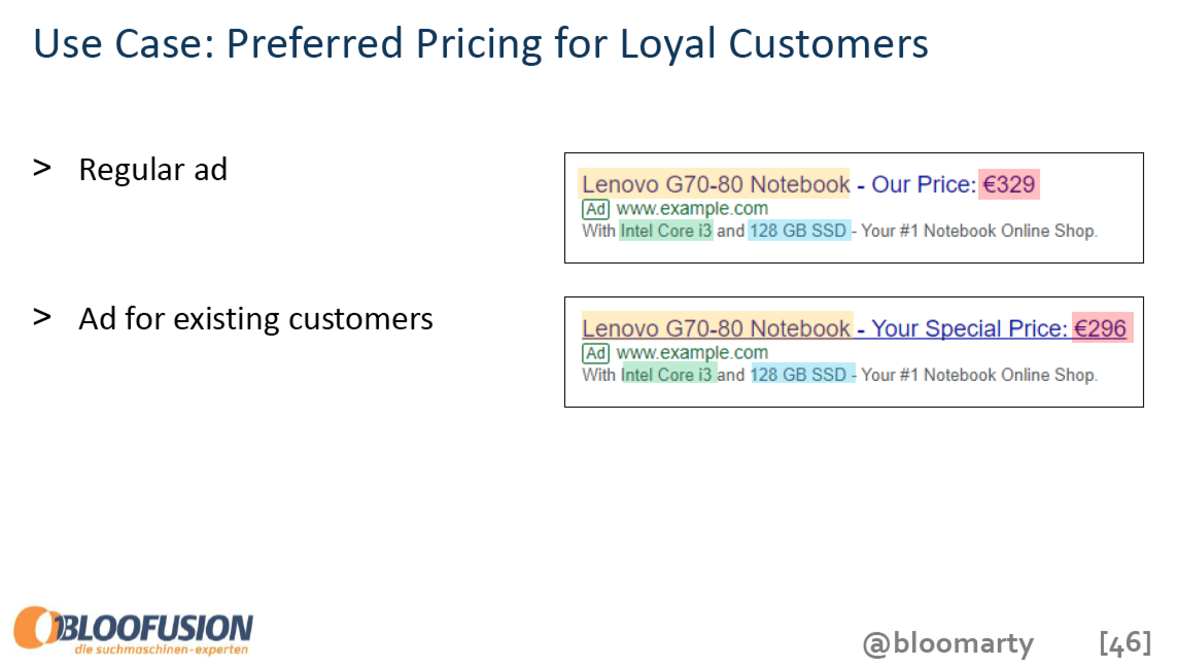
Task: Open the underlined Lenovo G70-80 Notebook special price headline
Action: [x=854, y=328]
